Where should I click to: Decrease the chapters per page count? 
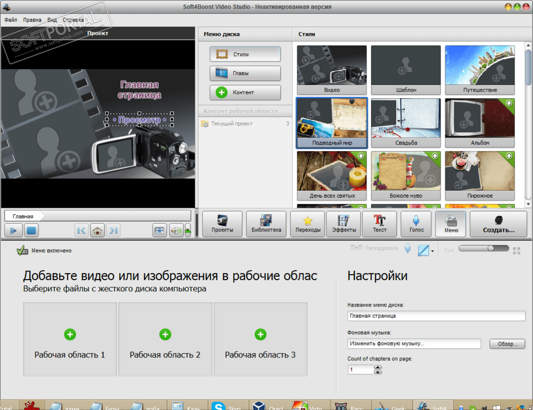(x=378, y=372)
